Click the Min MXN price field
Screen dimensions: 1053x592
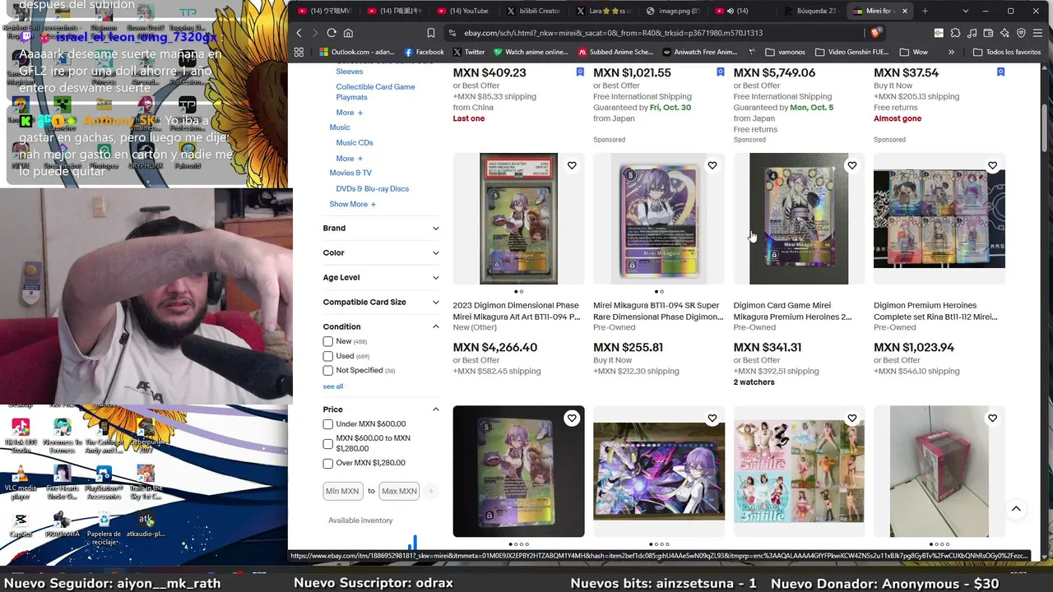[342, 491]
